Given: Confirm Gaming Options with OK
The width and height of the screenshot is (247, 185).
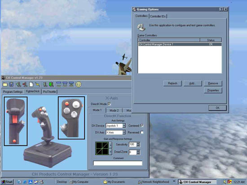Looking at the screenshot, I should pyautogui.click(x=217, y=108).
